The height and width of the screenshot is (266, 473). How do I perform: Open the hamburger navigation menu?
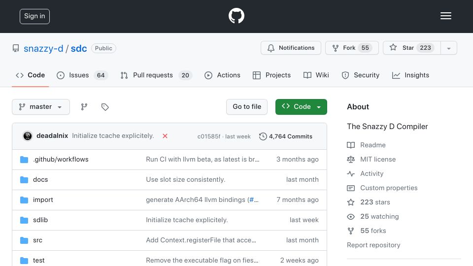coord(445,16)
